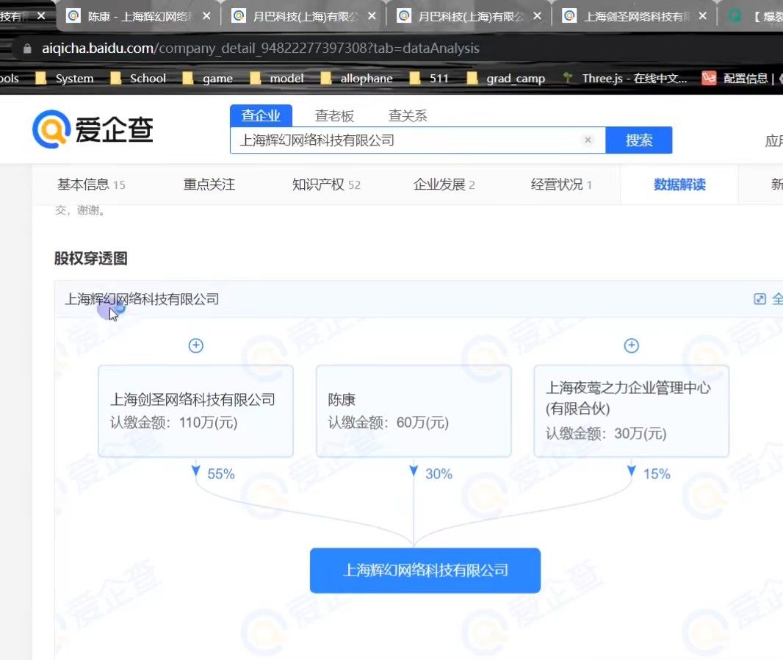Expand shareholders above 上海剑圣网络科技有限公司
783x660 pixels.
(195, 345)
